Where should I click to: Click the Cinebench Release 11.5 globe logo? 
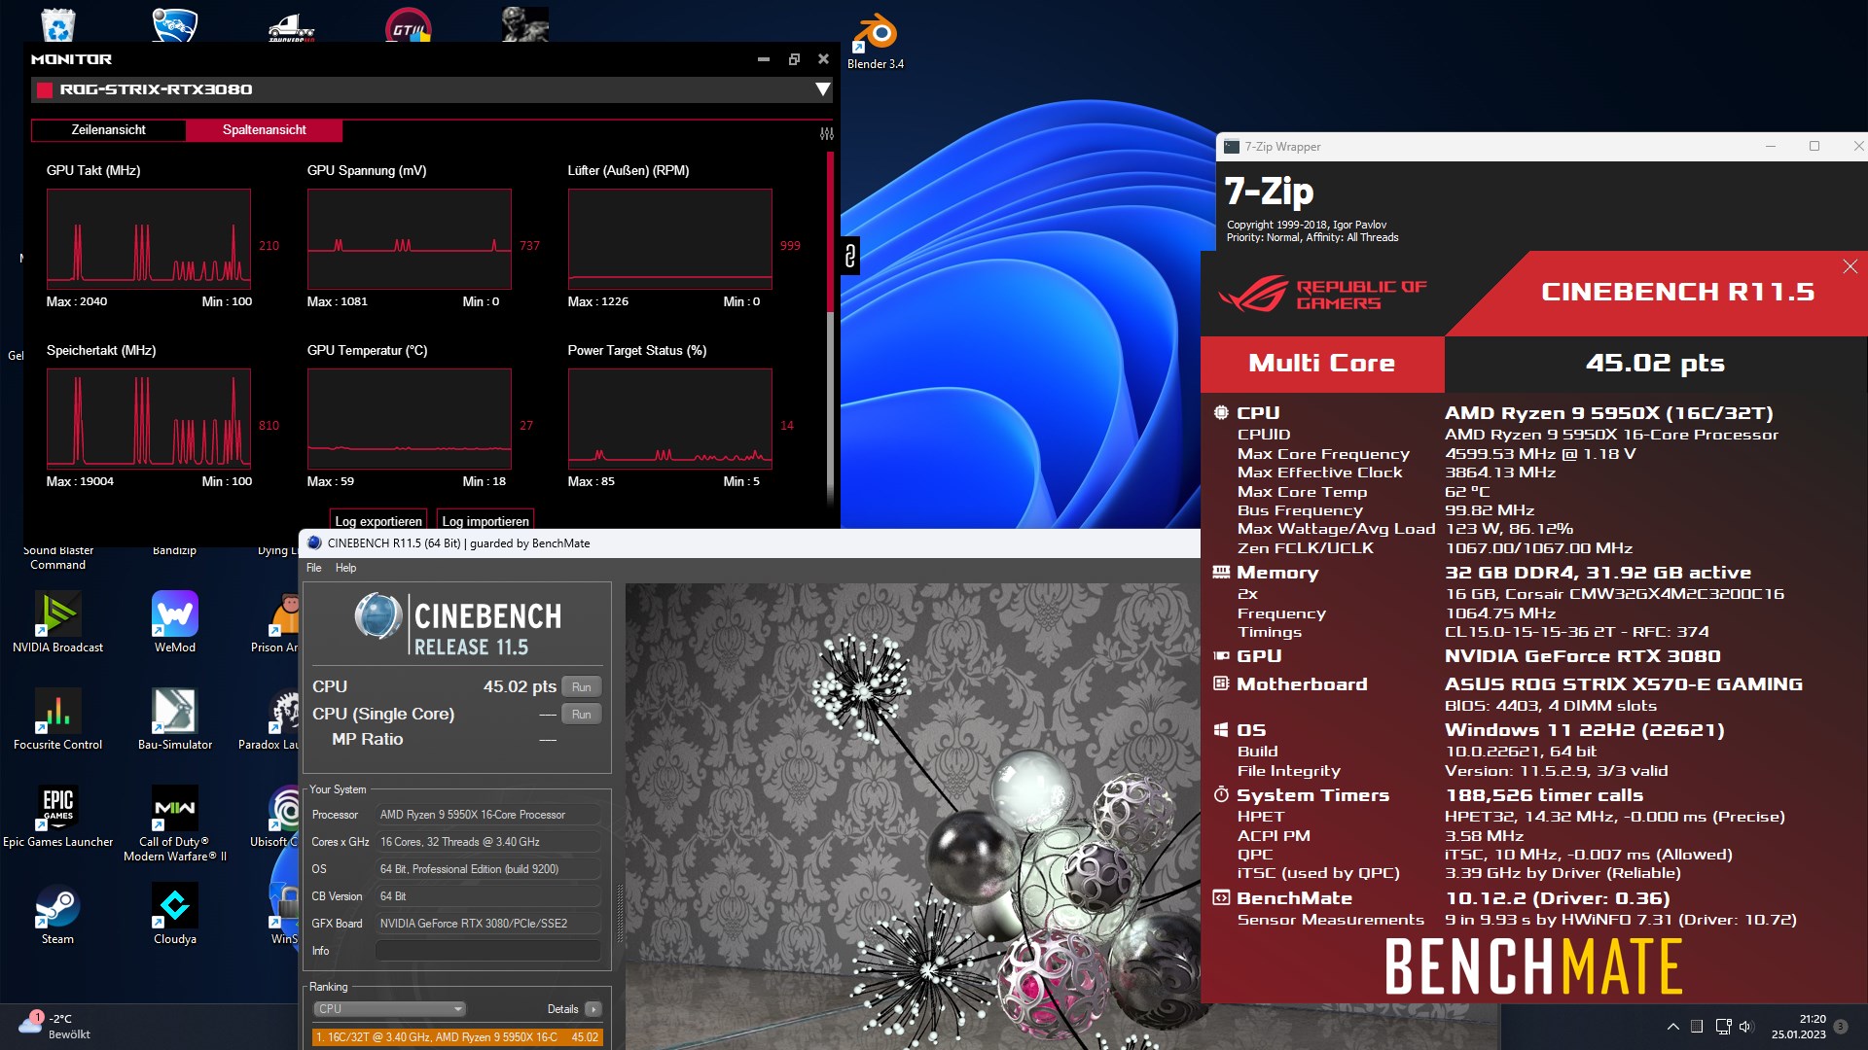point(378,616)
